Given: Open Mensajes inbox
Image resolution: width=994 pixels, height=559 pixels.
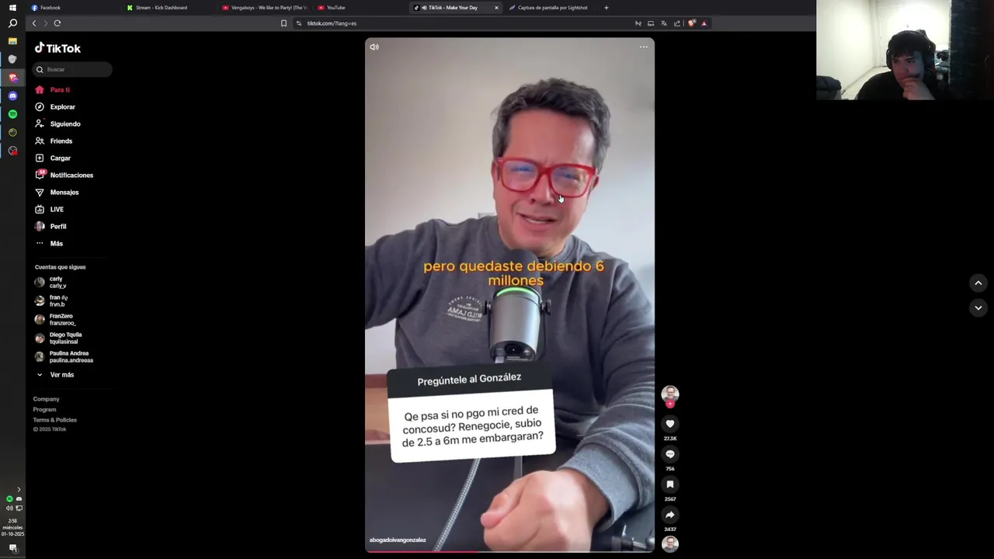Looking at the screenshot, I should tap(57, 193).
